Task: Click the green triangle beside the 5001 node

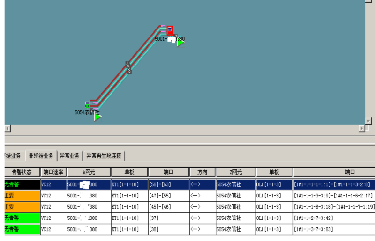Action: click(180, 43)
